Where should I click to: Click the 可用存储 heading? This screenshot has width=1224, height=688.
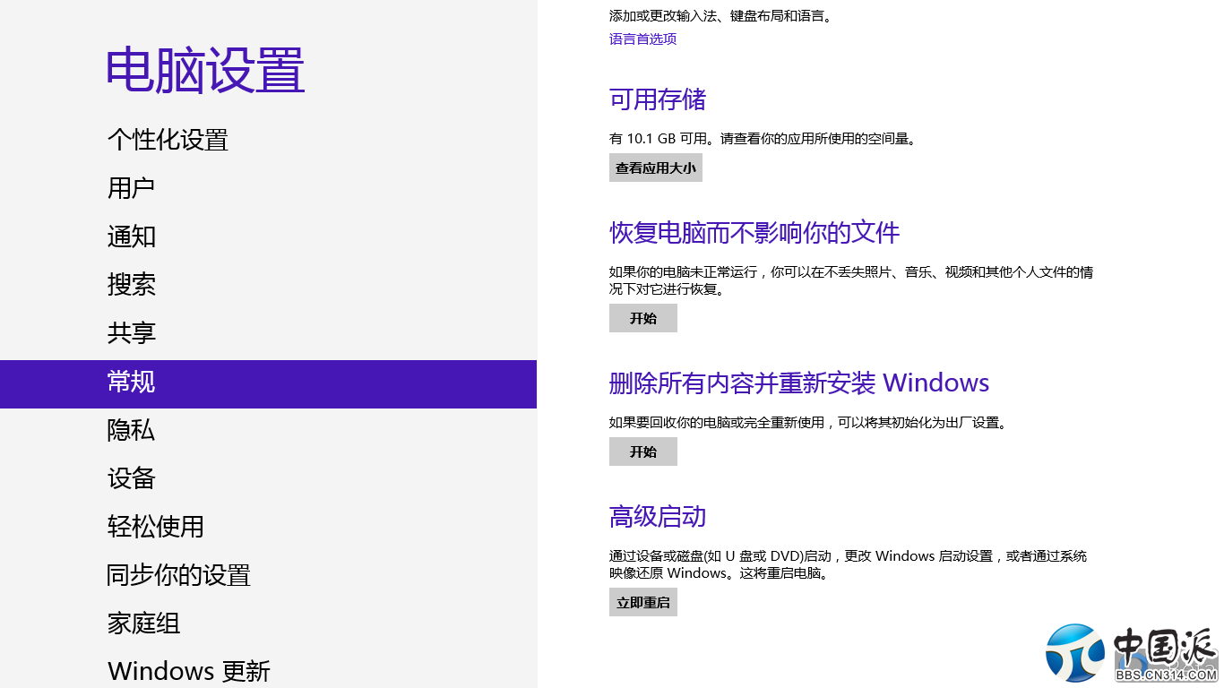point(658,99)
